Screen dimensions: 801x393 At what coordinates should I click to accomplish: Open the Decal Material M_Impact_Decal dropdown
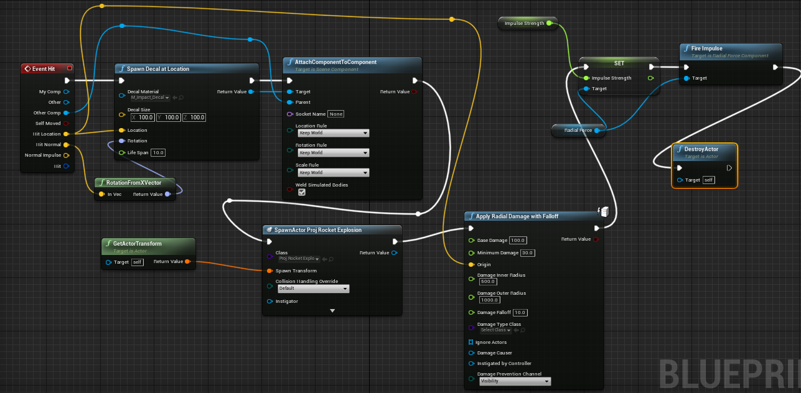coord(150,98)
